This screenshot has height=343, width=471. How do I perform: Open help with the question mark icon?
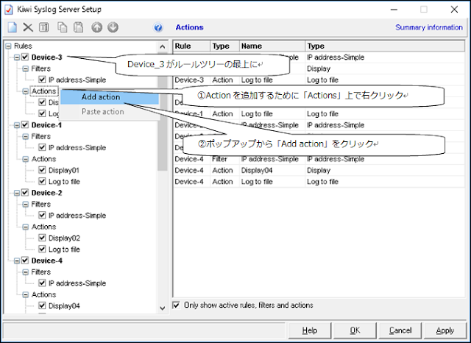pos(158,28)
